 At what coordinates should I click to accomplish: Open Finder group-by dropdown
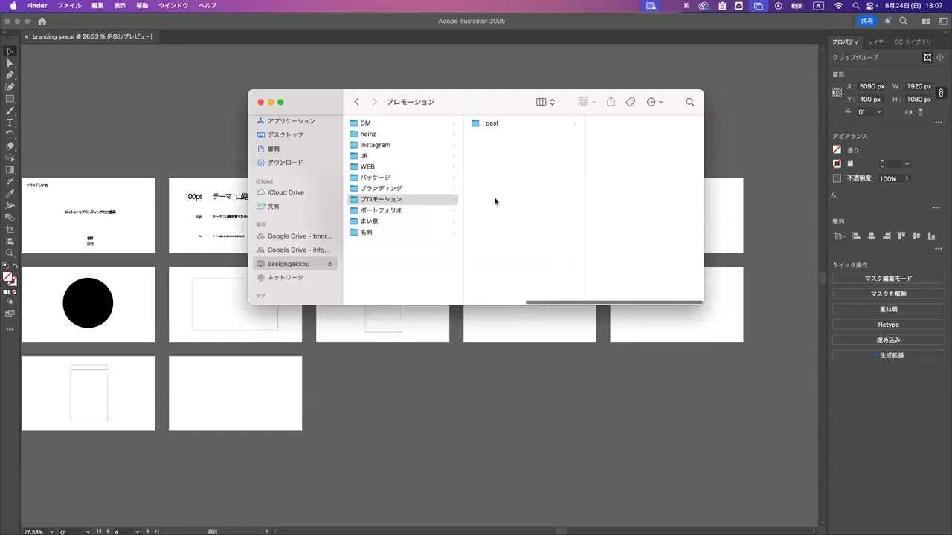(x=588, y=102)
